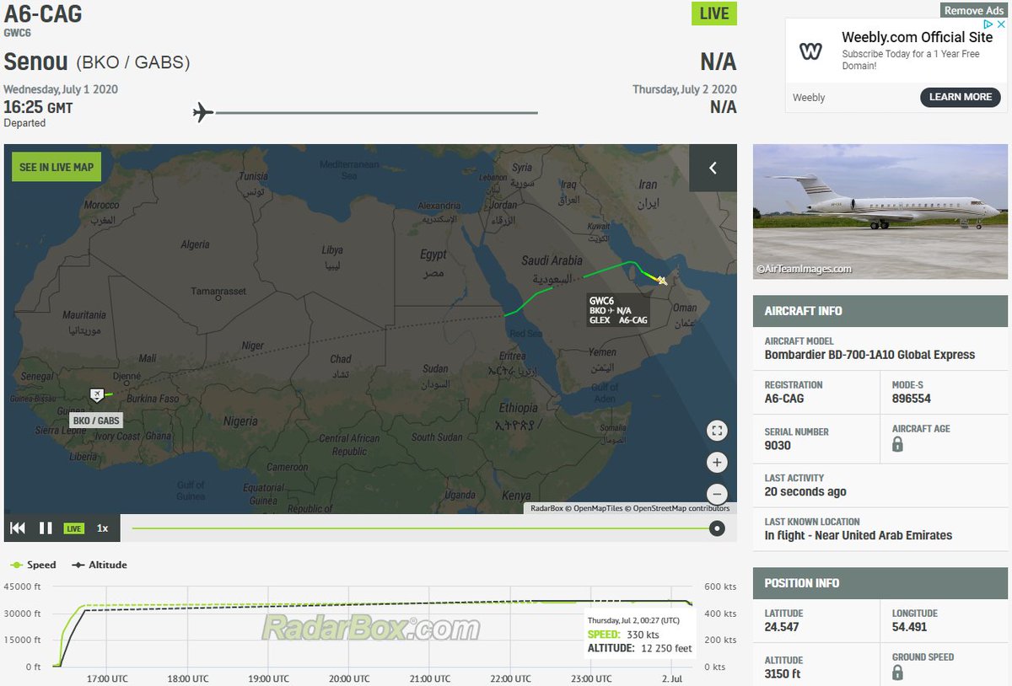Click the A6-CAG registration heading
1012x686 pixels.
[43, 14]
